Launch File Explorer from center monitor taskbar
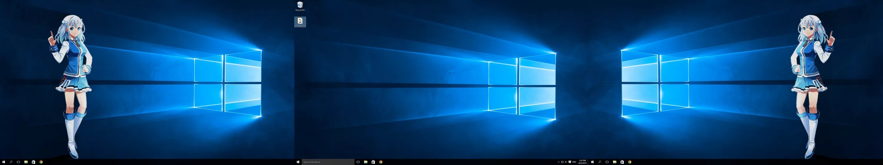Image resolution: width=883 pixels, height=165 pixels. [366, 162]
